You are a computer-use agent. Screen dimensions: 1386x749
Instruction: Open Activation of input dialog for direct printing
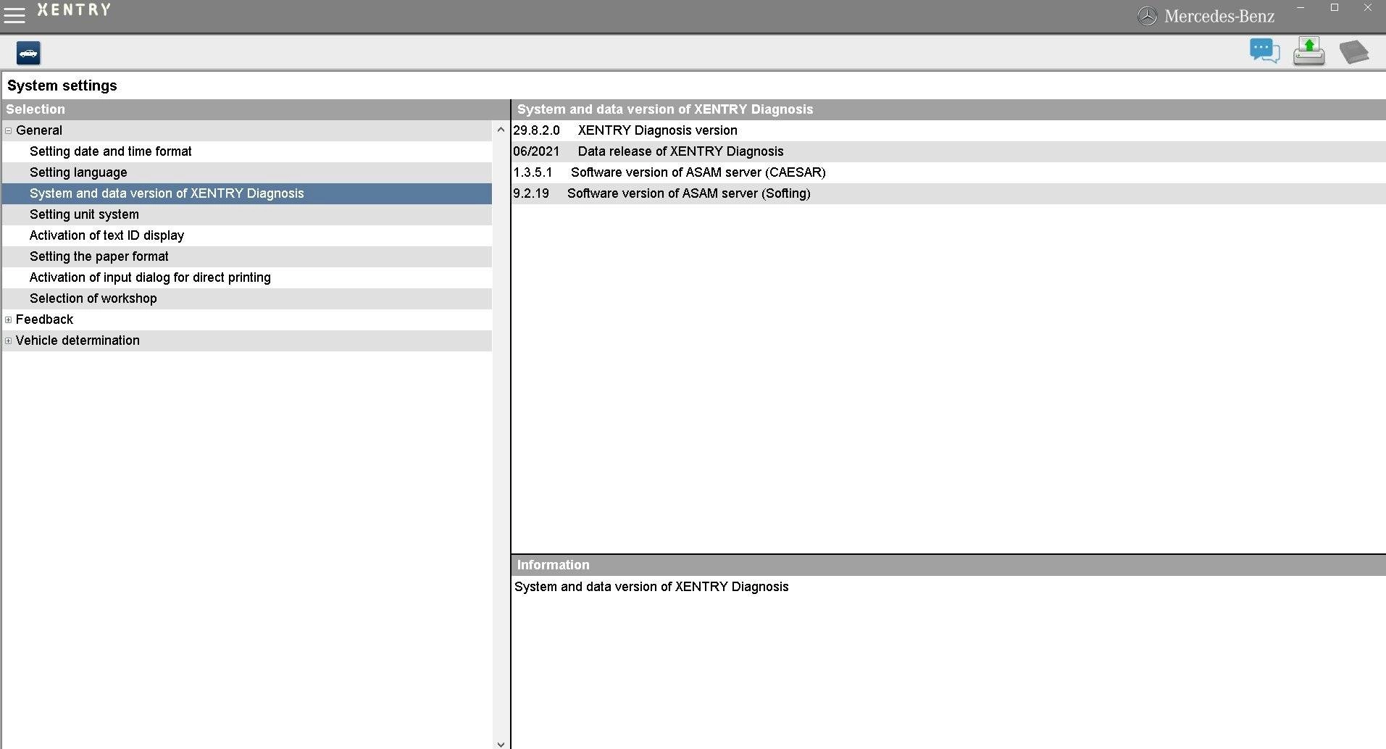tap(246, 277)
